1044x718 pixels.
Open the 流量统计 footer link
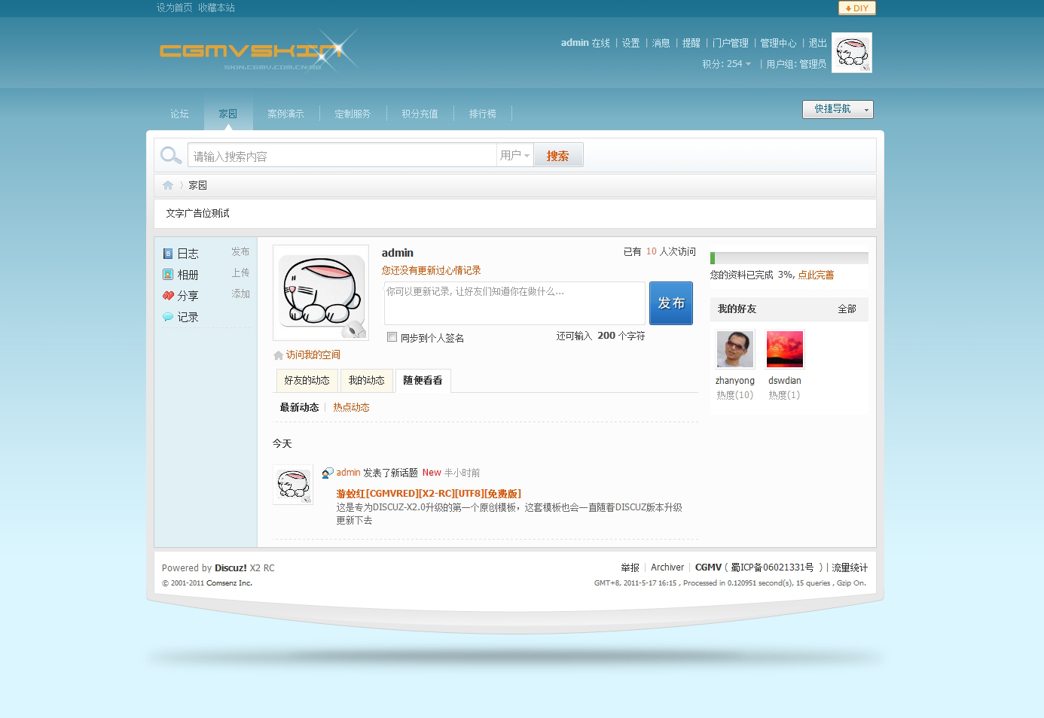click(x=850, y=567)
